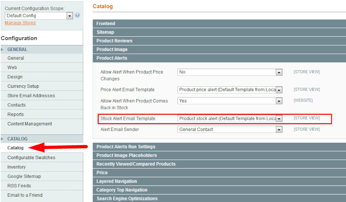The width and height of the screenshot is (346, 202).
Task: Open Allow Alert When Product Comes Back dropdown
Action: (x=230, y=101)
